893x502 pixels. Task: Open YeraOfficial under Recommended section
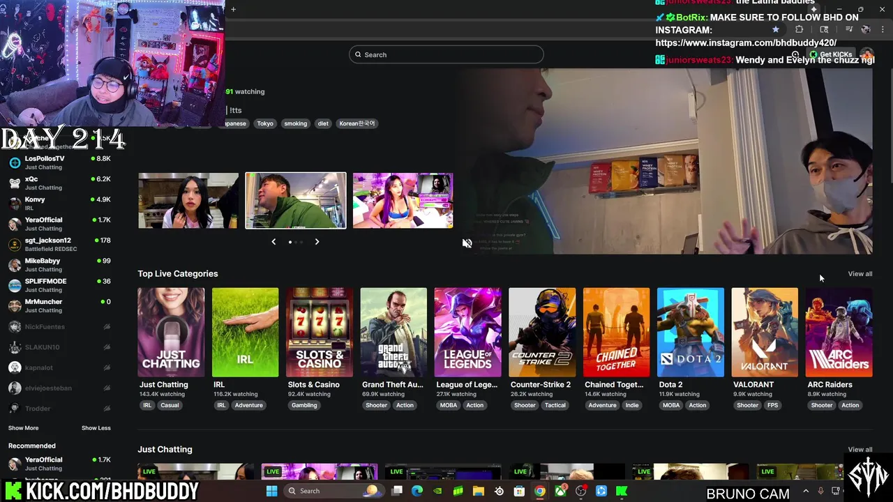(x=59, y=464)
